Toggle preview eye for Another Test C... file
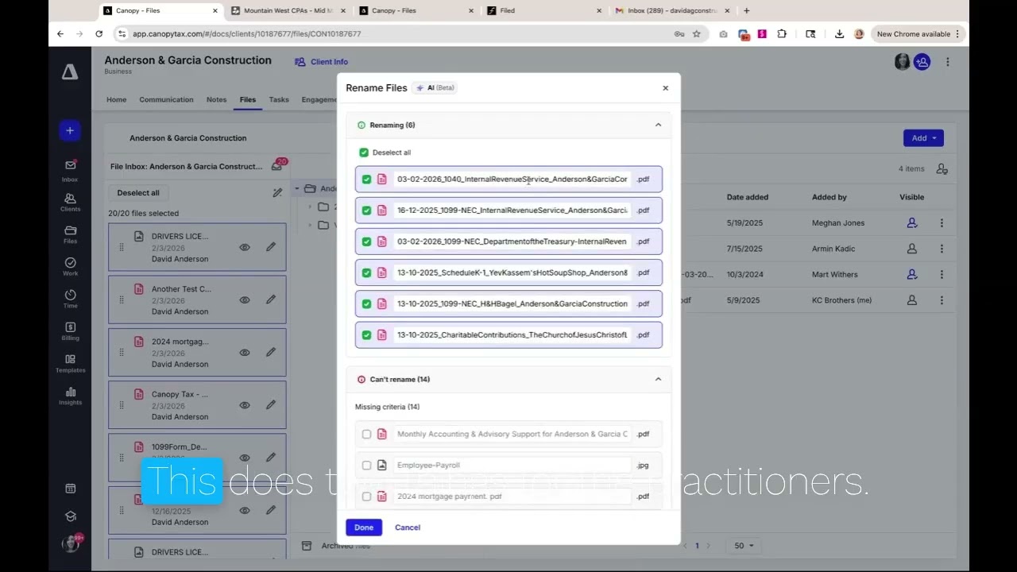1017x572 pixels. coord(245,300)
